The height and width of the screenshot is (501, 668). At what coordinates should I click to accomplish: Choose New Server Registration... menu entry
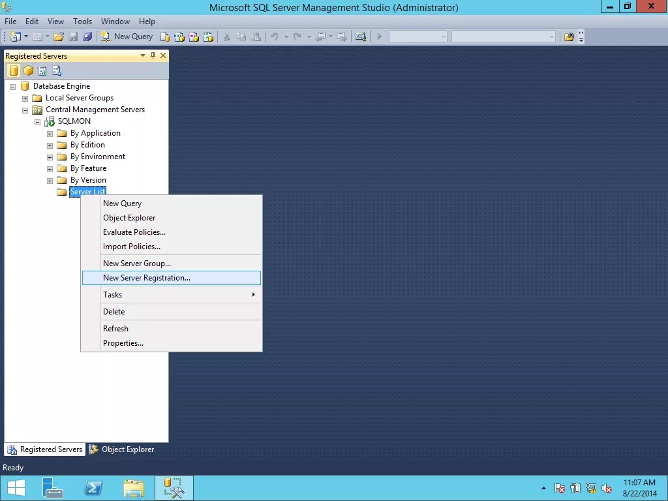pyautogui.click(x=172, y=278)
